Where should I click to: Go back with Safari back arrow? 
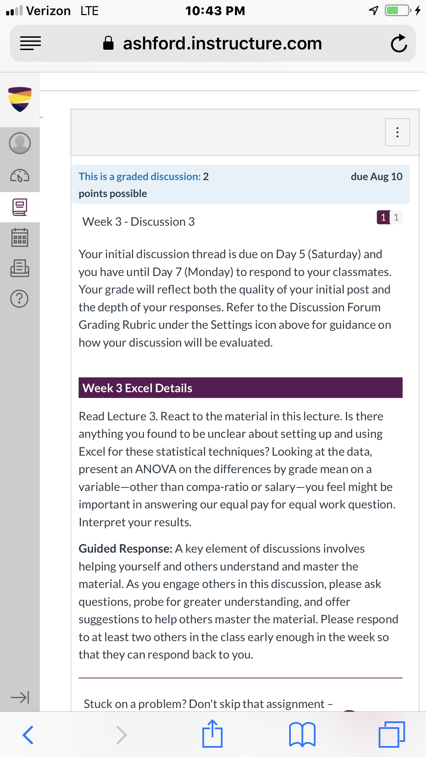28,735
